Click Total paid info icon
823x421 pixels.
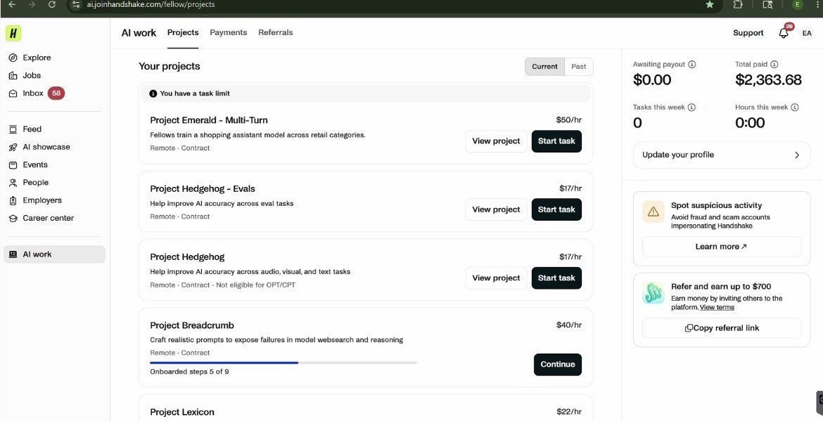click(x=774, y=65)
